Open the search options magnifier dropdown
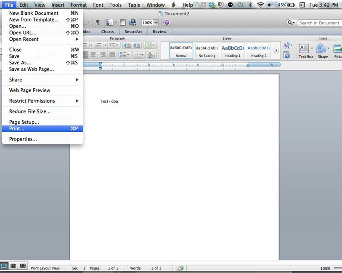Viewport: 342px width, 273px height. pyautogui.click(x=291, y=22)
